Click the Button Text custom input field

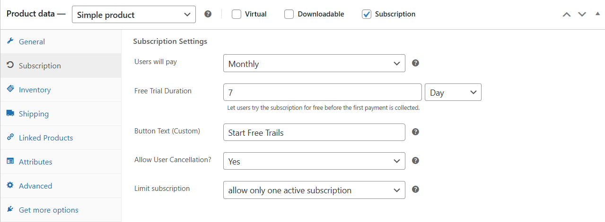[x=314, y=132]
